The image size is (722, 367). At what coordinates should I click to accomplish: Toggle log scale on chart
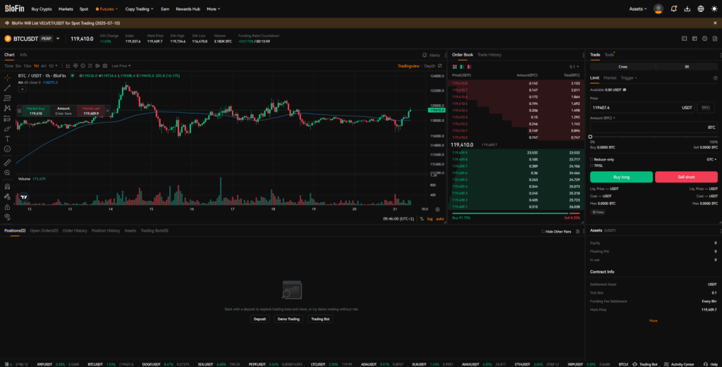[x=429, y=219]
